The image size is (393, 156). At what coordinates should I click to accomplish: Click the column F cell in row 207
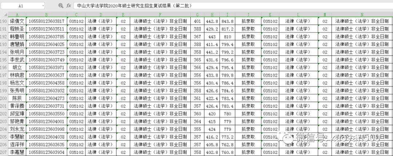click(x=160, y=152)
